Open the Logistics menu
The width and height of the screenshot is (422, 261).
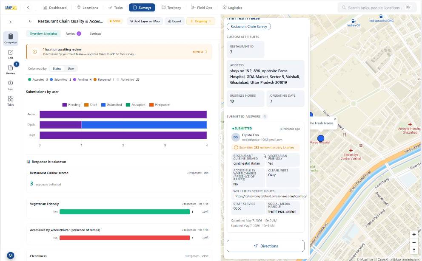click(x=233, y=8)
